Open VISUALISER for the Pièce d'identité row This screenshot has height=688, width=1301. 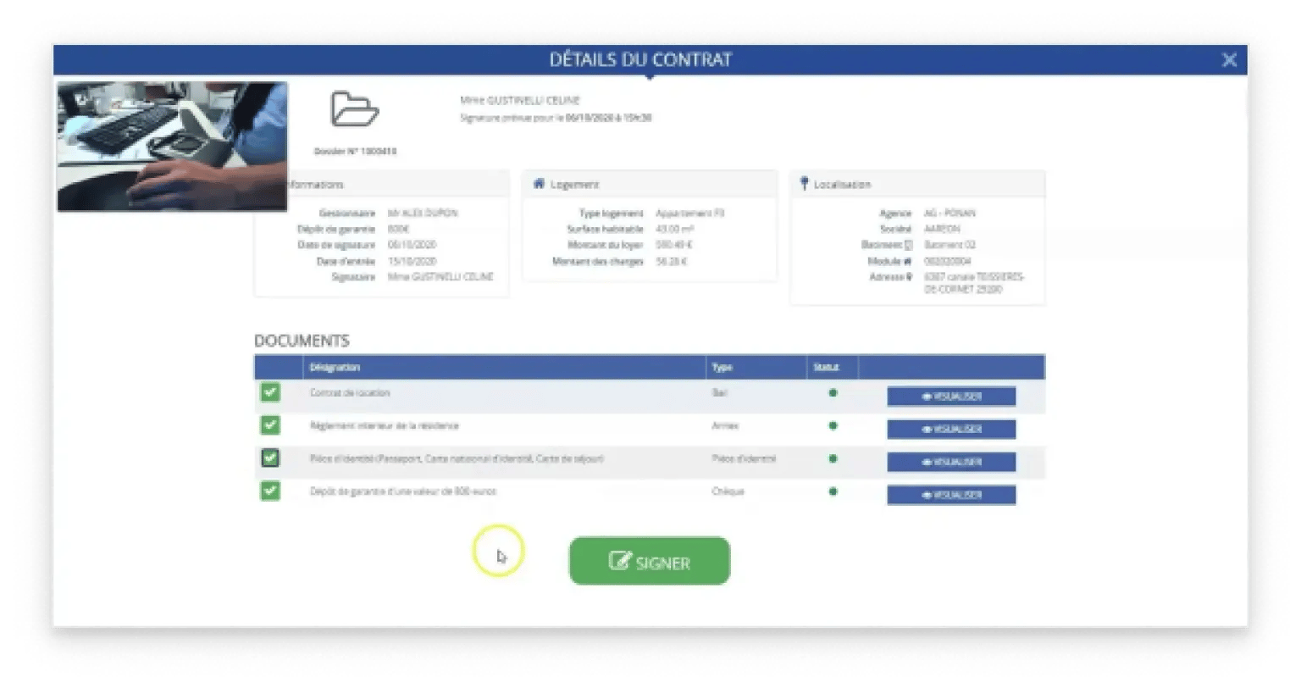950,463
